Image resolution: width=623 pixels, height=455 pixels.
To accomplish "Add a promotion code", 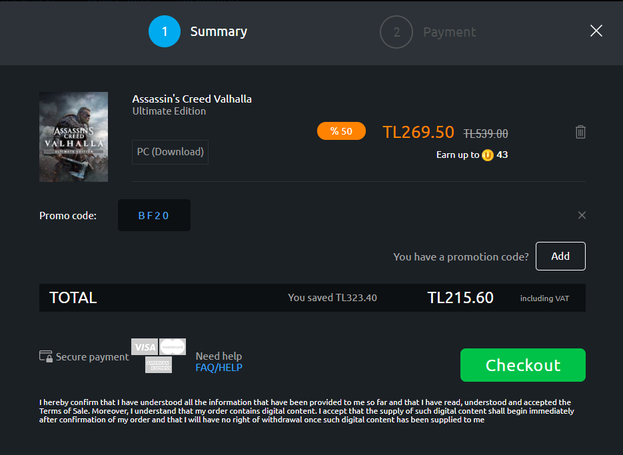I will click(x=560, y=256).
